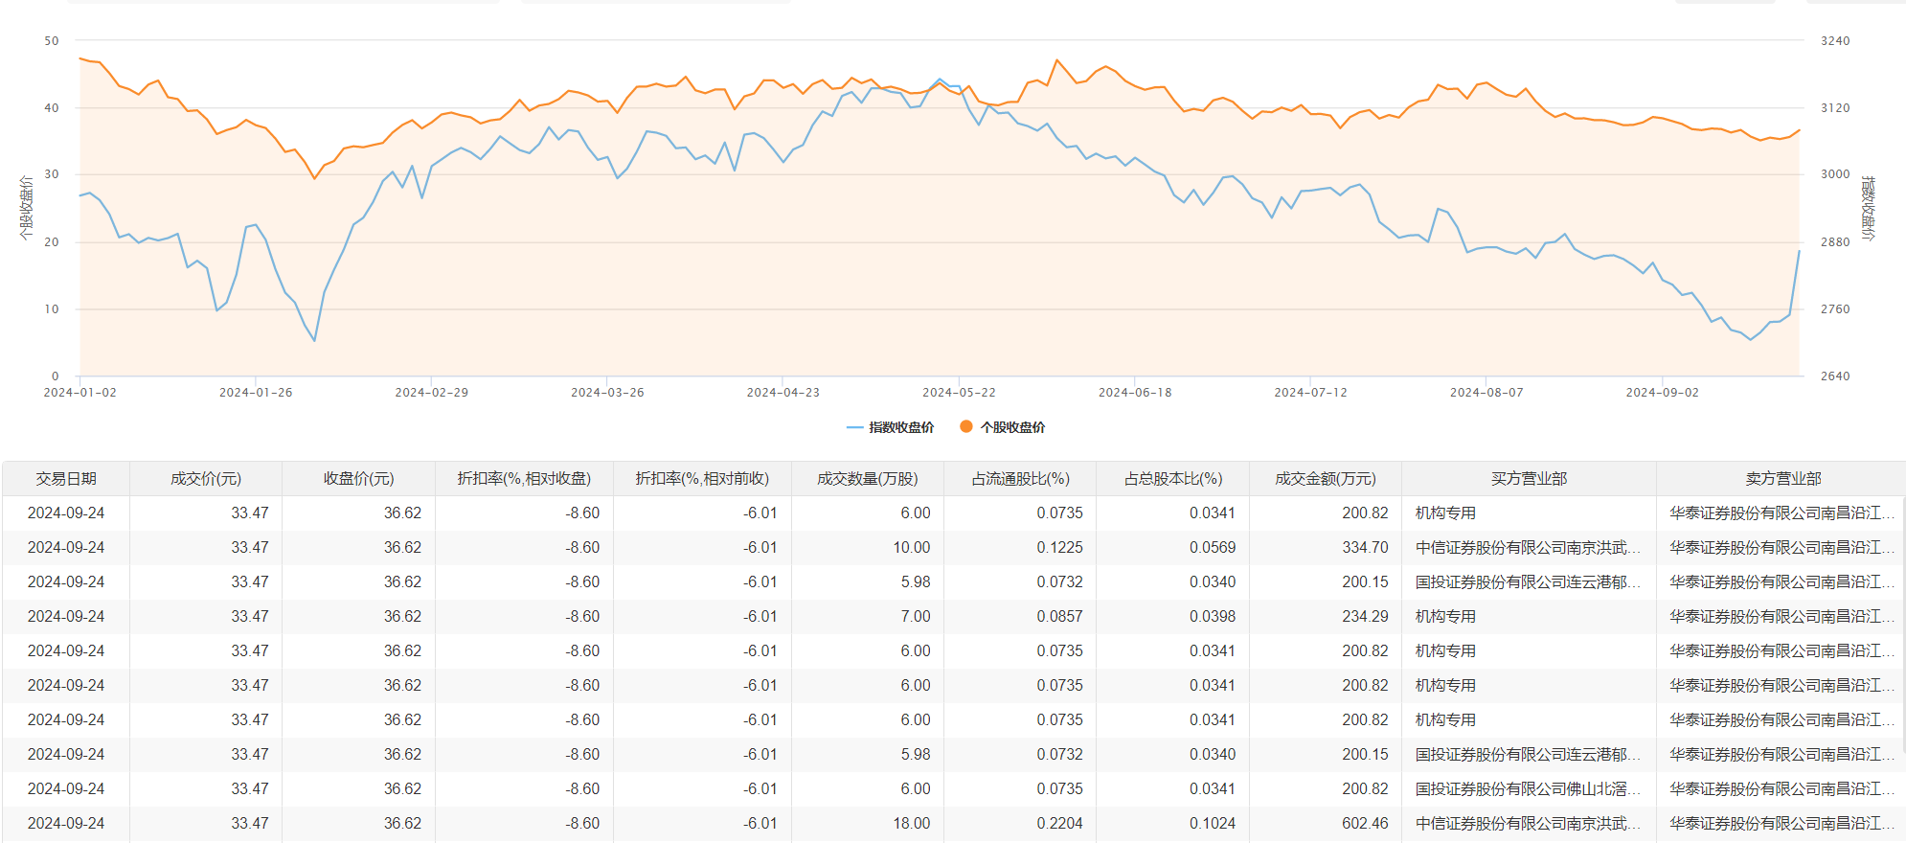Sort by 成交金额(万元) column header
Viewport: 1906px width, 843px height.
(x=1325, y=479)
